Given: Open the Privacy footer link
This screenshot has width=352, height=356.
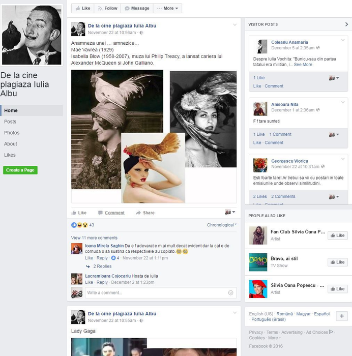Looking at the screenshot, I should click(256, 333).
